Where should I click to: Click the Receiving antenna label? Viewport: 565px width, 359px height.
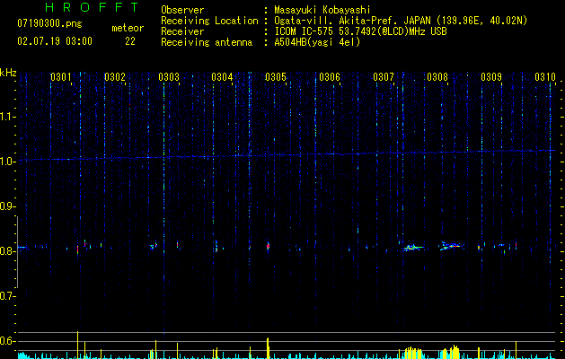[x=207, y=42]
